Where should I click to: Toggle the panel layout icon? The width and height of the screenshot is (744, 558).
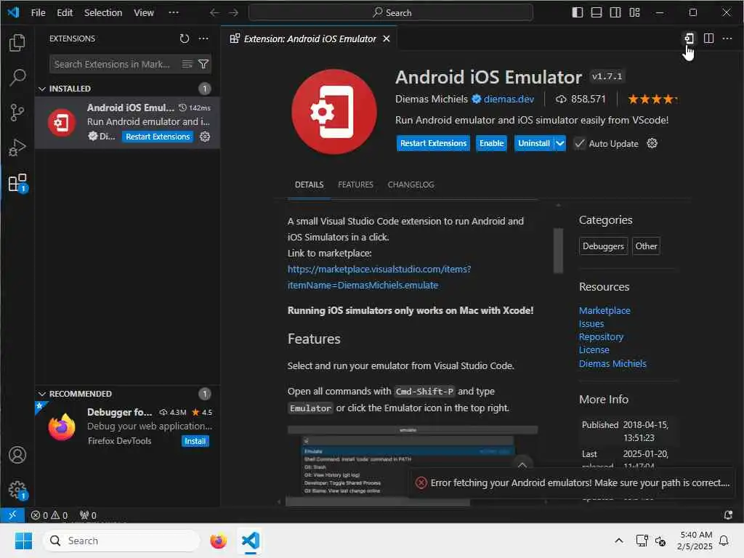click(597, 12)
